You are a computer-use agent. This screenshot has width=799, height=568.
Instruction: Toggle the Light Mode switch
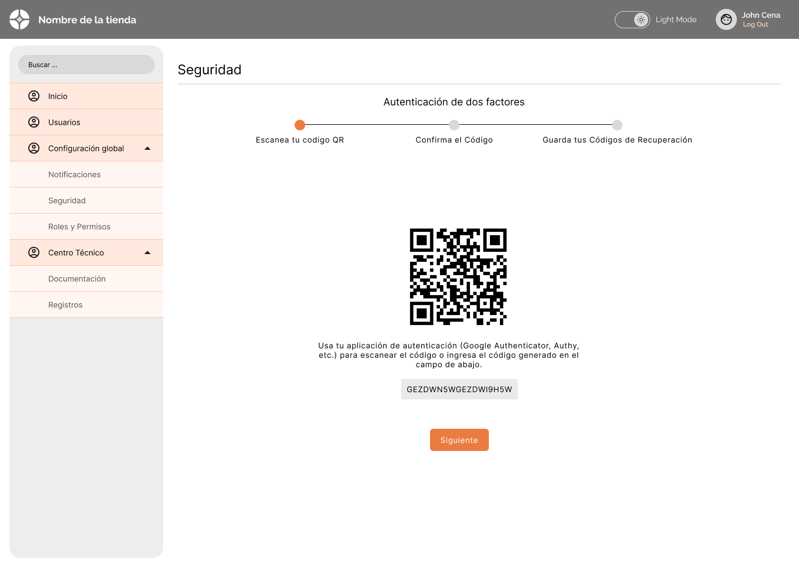point(632,19)
